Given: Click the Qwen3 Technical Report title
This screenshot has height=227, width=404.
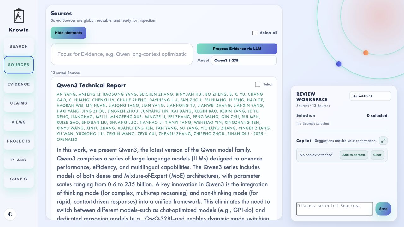Looking at the screenshot, I should point(91,85).
